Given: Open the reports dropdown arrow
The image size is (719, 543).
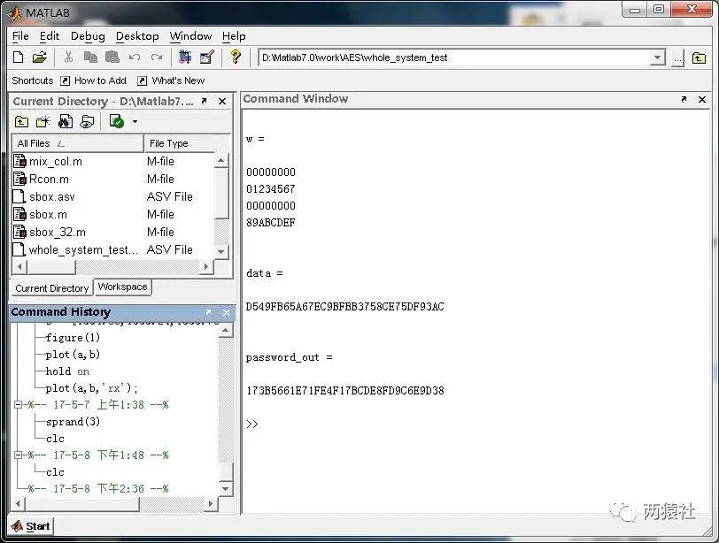Looking at the screenshot, I should (135, 122).
